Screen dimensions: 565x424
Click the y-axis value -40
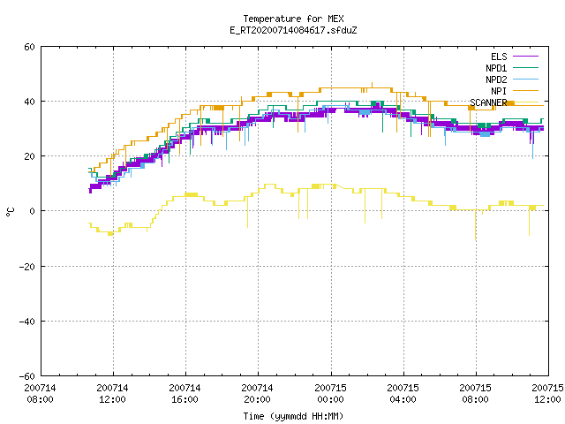coord(27,322)
